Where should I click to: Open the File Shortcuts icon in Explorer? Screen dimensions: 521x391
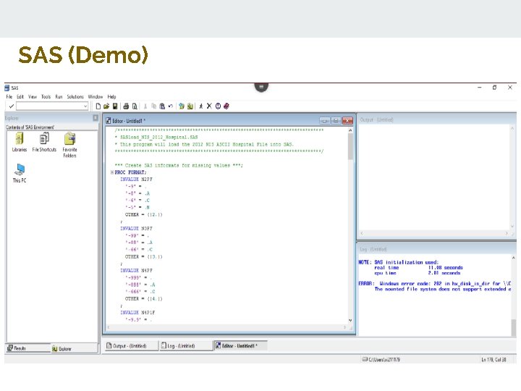pyautogui.click(x=44, y=143)
